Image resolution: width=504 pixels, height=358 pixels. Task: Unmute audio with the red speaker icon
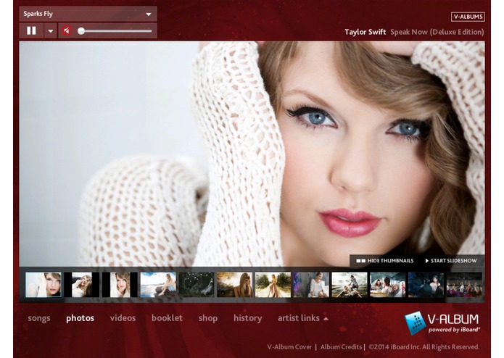[x=67, y=31]
